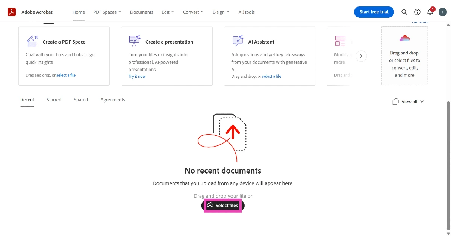Select the Create a PDF Space icon
Image resolution: width=451 pixels, height=236 pixels.
(x=32, y=41)
